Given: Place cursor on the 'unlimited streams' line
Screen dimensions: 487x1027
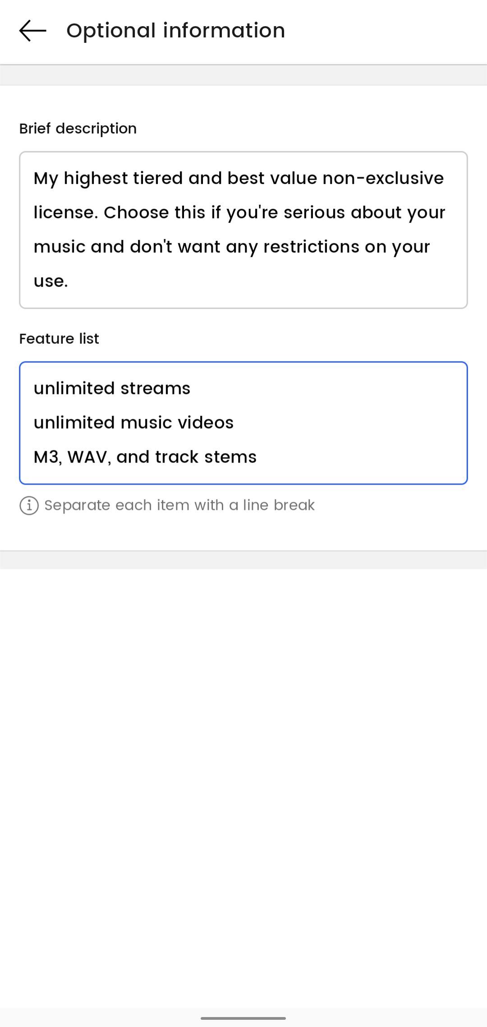Looking at the screenshot, I should click(x=112, y=389).
